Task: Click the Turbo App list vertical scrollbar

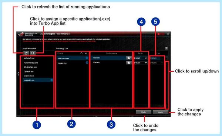Action: coord(167,85)
